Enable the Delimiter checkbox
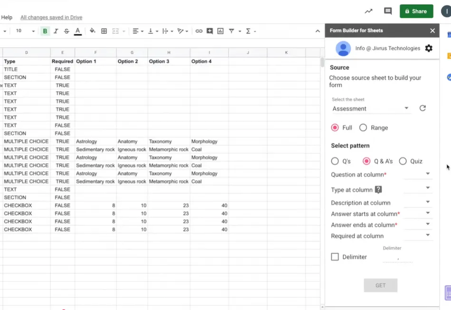Screen dimensions: 451x310 [x=335, y=257]
